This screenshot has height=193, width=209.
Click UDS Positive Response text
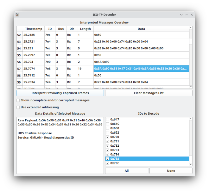[35, 133]
